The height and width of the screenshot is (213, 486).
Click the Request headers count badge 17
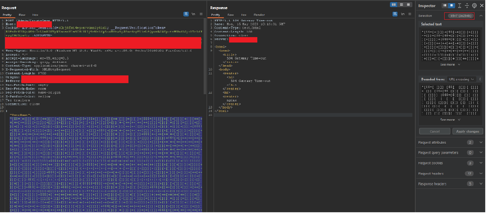(x=470, y=174)
